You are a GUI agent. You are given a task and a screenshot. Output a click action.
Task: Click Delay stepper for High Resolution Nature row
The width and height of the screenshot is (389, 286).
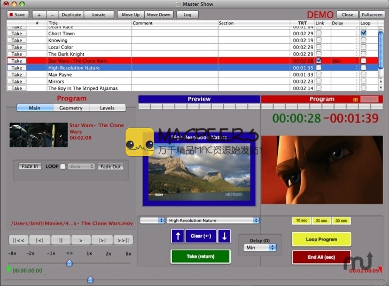point(356,68)
